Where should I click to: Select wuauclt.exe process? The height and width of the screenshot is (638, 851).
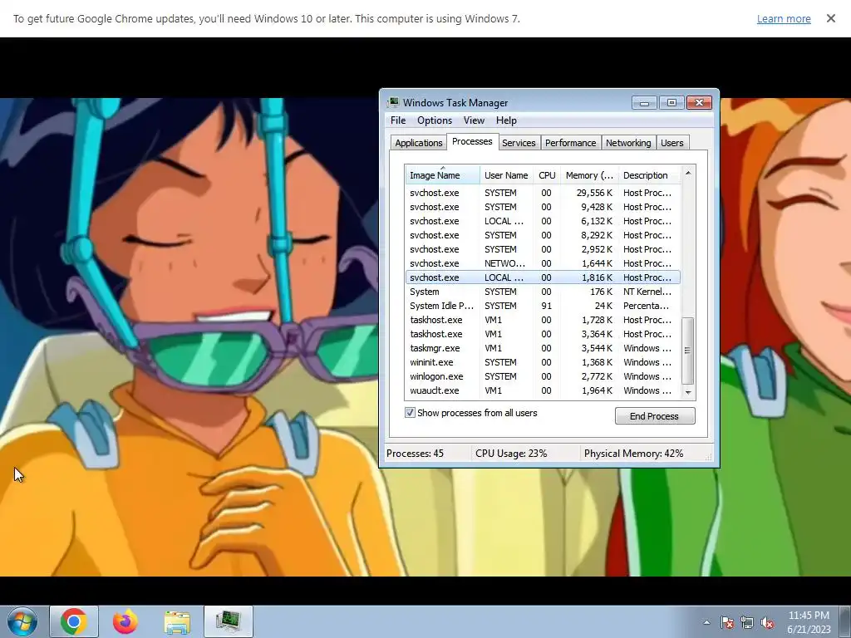(x=543, y=390)
